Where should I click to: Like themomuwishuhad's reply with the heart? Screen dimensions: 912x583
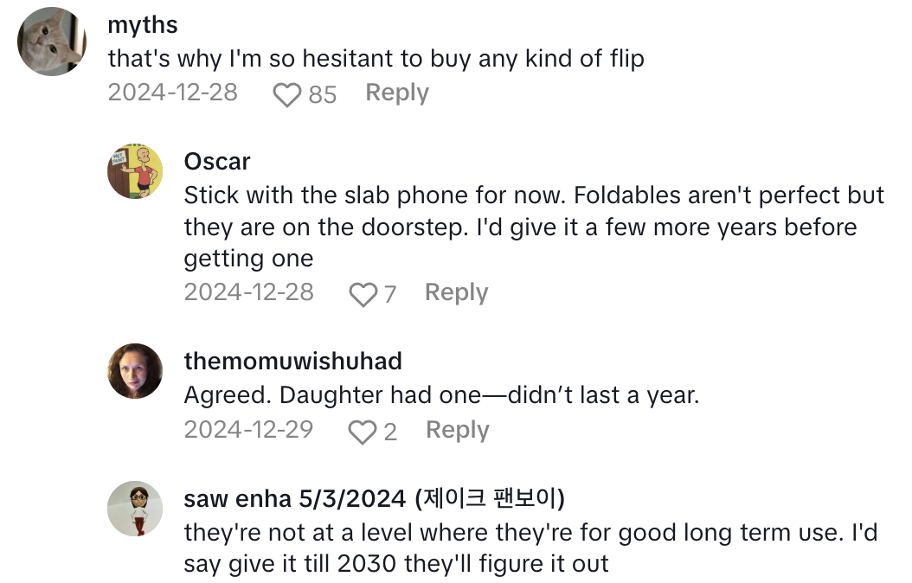363,432
